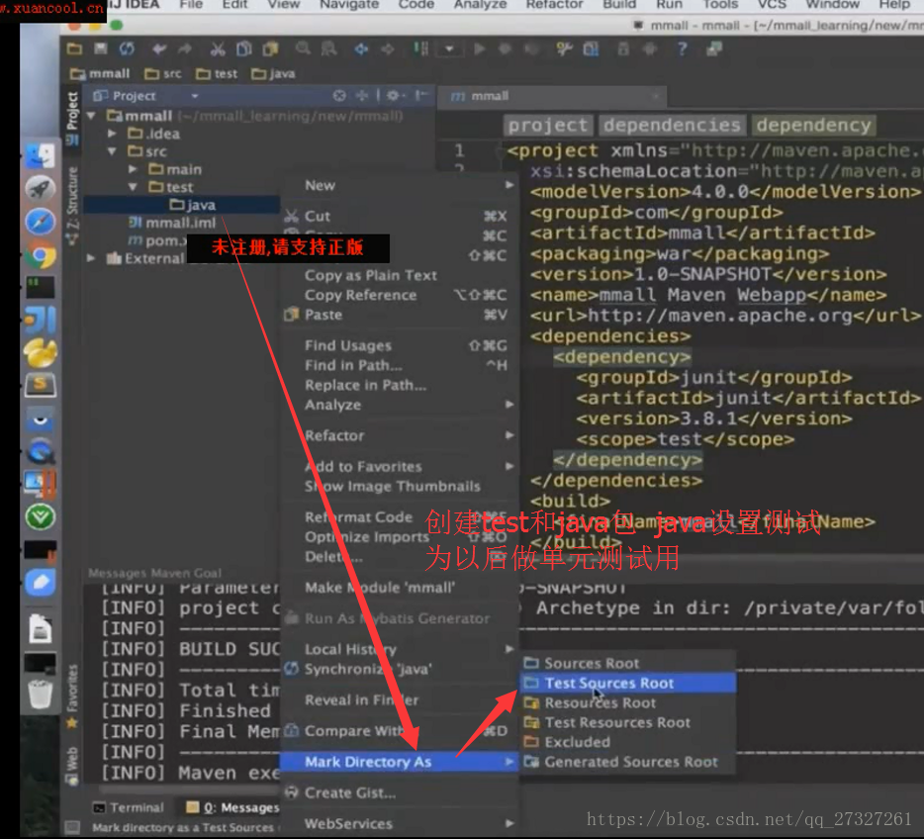Click the Make Project build icon
The image size is (924, 839).
pos(420,48)
